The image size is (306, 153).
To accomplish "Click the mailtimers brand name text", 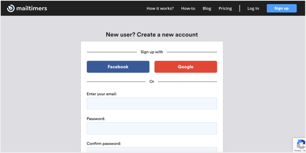I will pyautogui.click(x=32, y=8).
